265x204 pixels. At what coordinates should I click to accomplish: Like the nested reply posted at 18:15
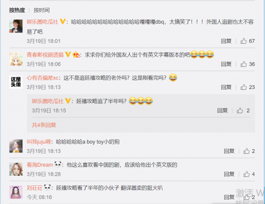tap(240, 110)
